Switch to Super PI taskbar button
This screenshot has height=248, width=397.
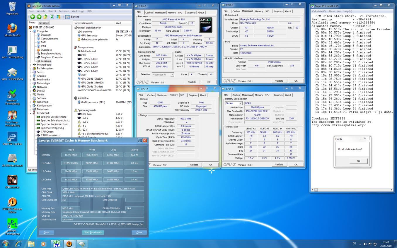tap(57, 243)
